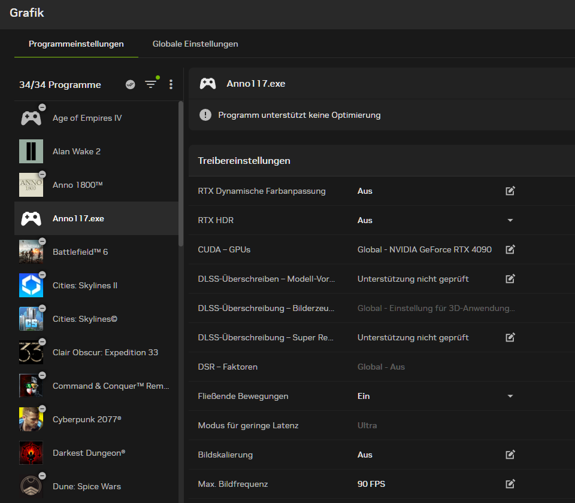Switch to Programmeinstellungen tab

click(x=76, y=44)
